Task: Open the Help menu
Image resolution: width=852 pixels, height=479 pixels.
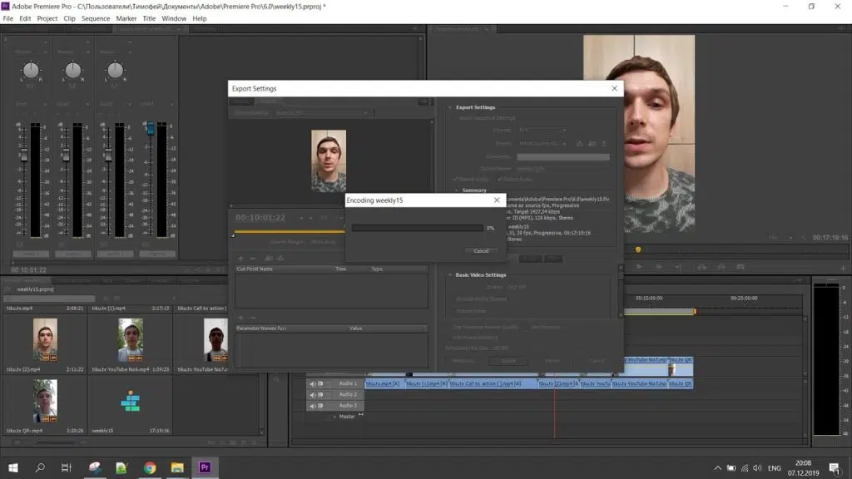Action: click(x=200, y=18)
